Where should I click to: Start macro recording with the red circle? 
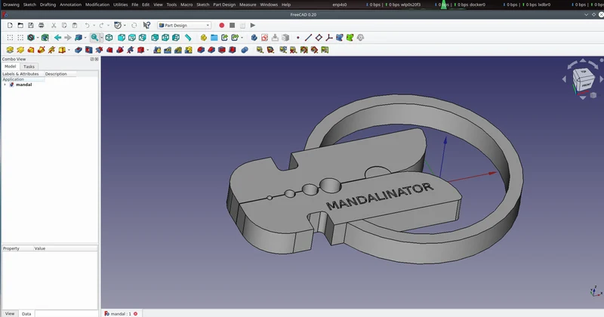point(221,26)
